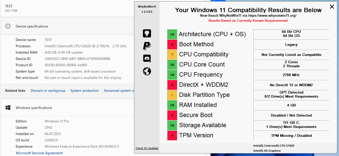Open the System protection link
Image resolution: width=339 pixels, height=156 pixels.
pos(85,91)
